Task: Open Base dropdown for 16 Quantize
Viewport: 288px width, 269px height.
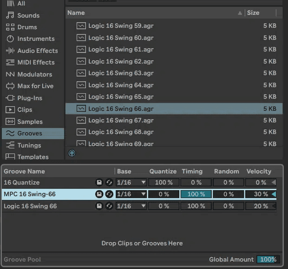Action: pos(131,182)
